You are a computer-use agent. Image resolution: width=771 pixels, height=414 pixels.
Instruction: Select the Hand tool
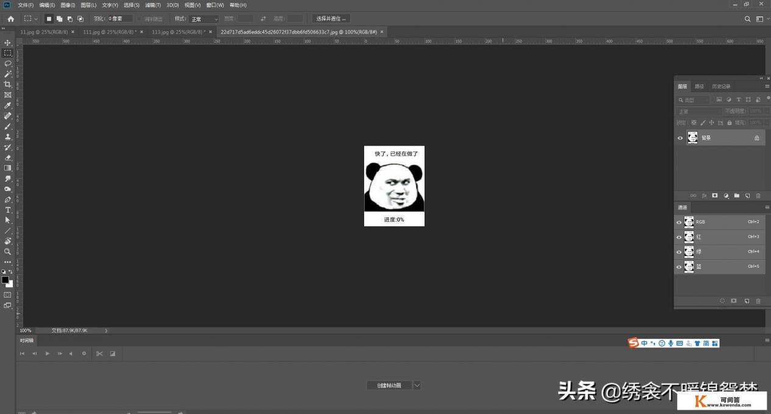click(x=7, y=241)
